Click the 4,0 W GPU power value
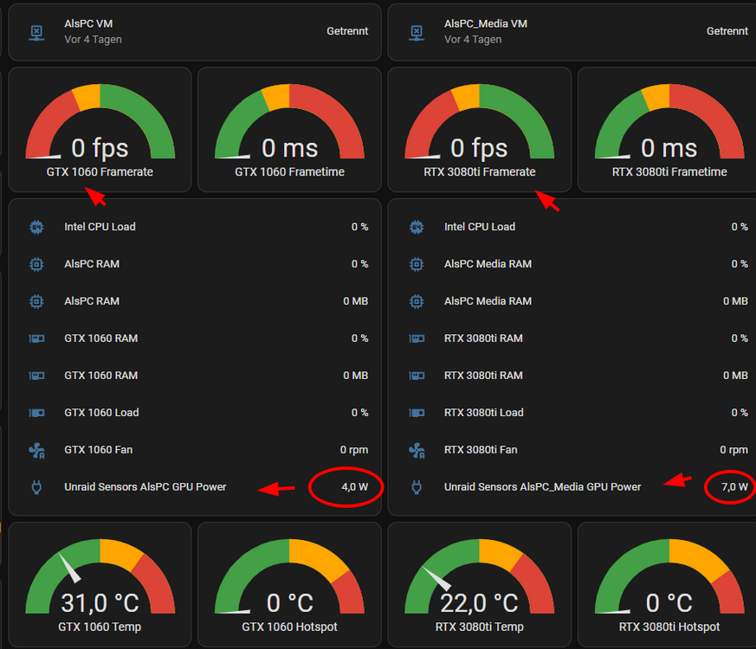The height and width of the screenshot is (649, 756). [x=355, y=487]
